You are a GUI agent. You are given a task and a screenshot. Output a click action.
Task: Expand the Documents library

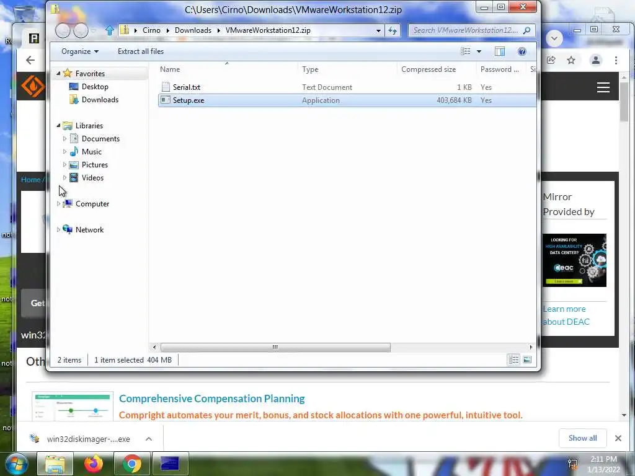[64, 138]
